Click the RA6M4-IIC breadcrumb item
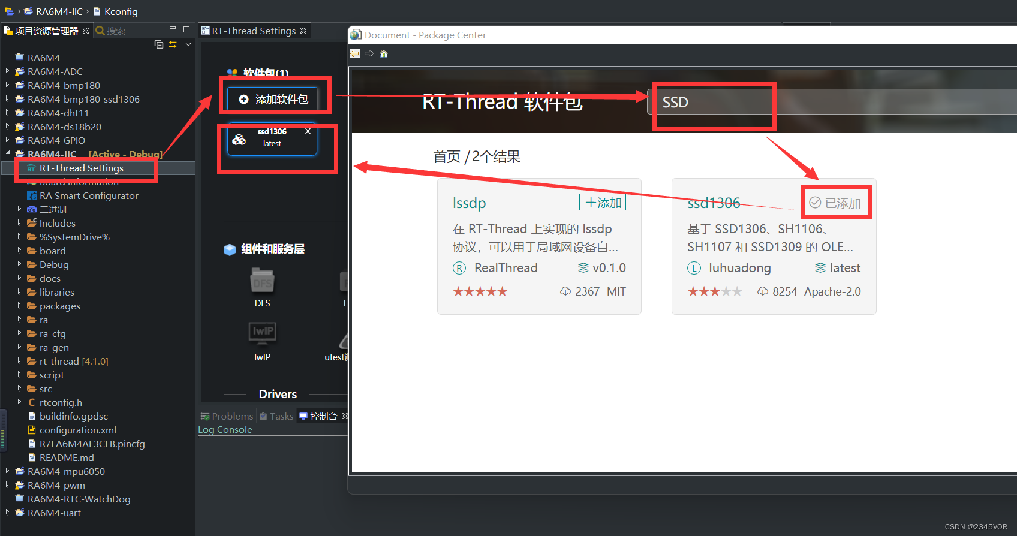Image resolution: width=1017 pixels, height=536 pixels. point(53,11)
